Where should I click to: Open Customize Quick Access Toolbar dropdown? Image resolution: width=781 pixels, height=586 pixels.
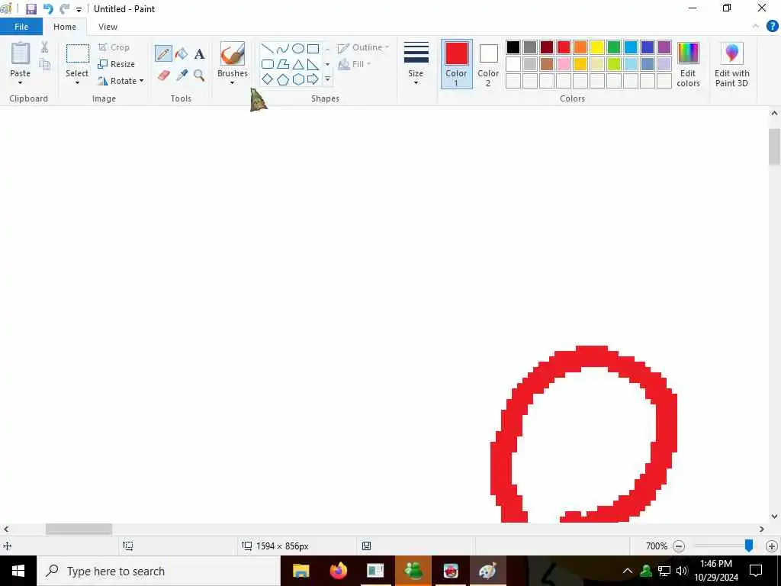79,9
